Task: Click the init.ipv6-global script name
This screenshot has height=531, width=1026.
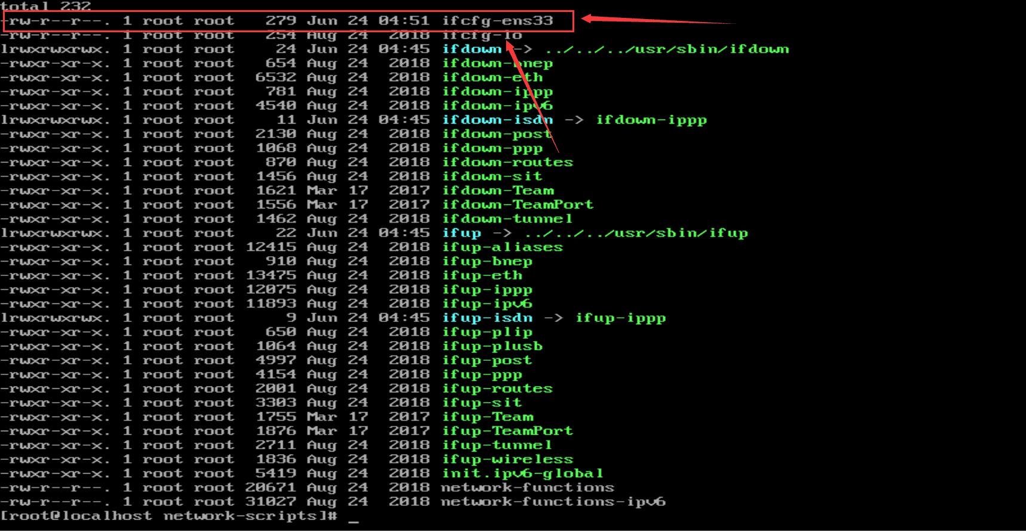Action: [522, 474]
